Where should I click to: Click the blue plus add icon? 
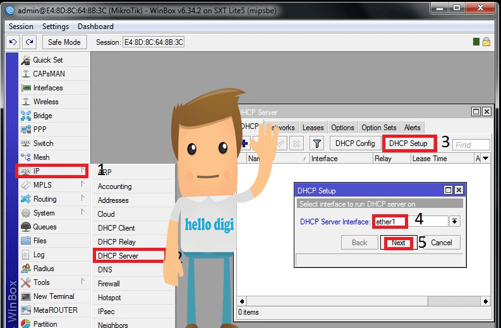(x=244, y=143)
